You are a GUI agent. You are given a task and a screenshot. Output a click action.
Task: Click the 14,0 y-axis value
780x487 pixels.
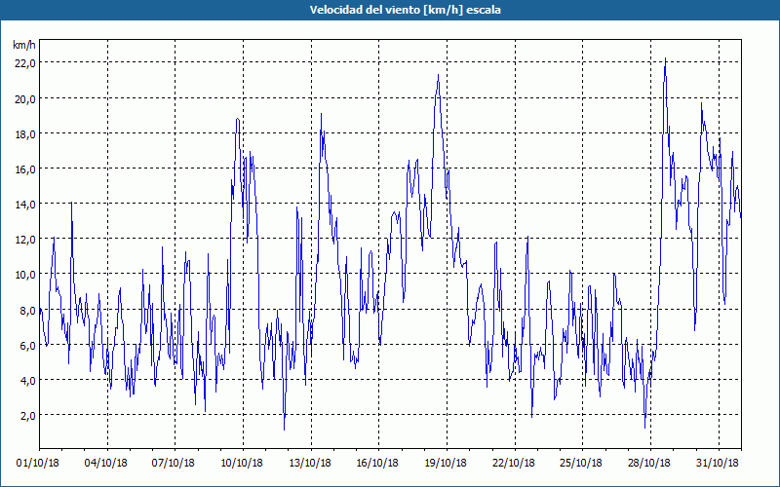(x=25, y=204)
